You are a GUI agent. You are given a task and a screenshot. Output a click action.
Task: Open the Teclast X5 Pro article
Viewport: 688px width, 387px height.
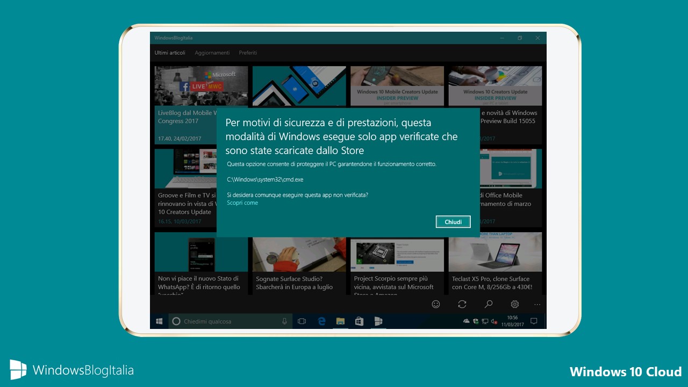pyautogui.click(x=495, y=263)
